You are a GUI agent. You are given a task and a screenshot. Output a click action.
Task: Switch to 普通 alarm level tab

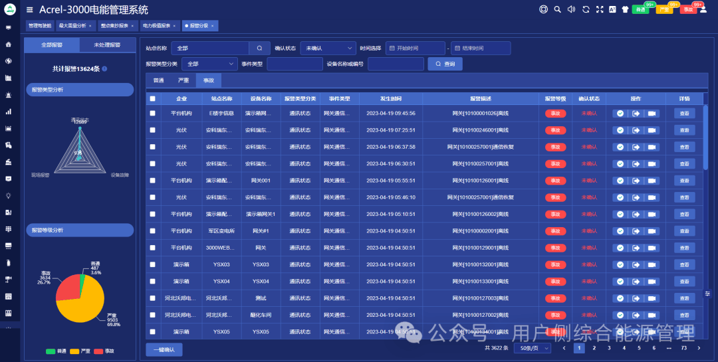pos(158,80)
